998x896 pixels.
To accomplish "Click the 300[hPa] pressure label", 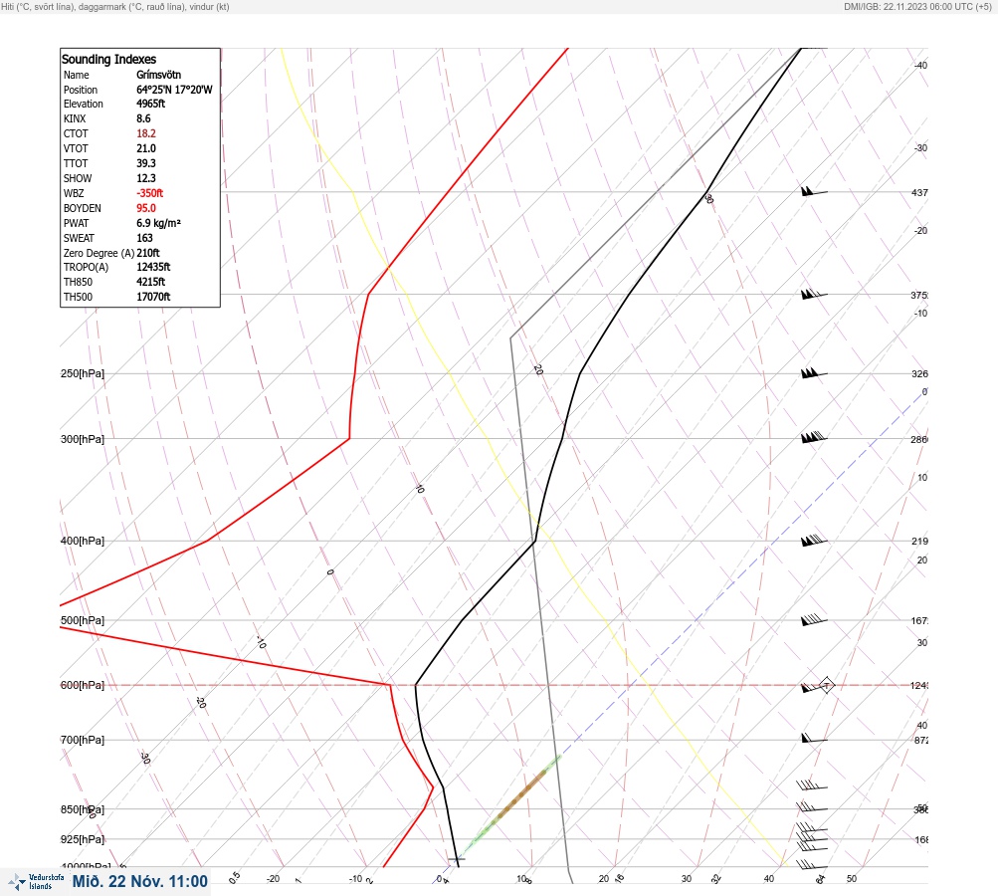I will (83, 439).
